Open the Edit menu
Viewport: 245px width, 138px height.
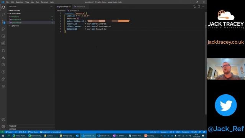(x=12, y=2)
